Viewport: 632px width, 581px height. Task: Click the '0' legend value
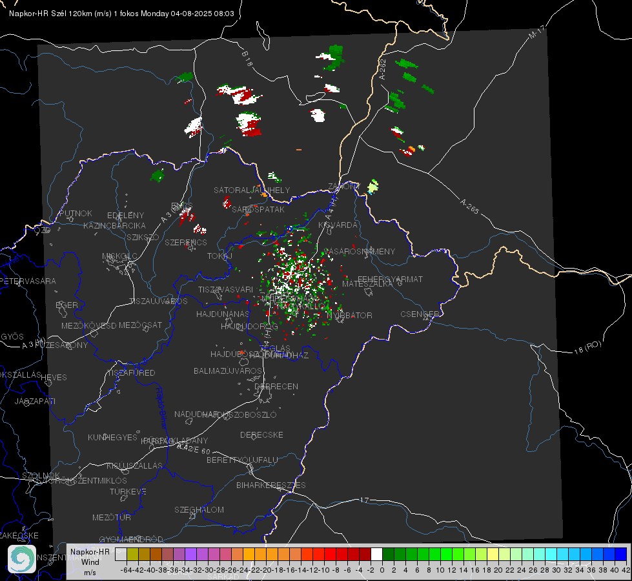coord(382,570)
